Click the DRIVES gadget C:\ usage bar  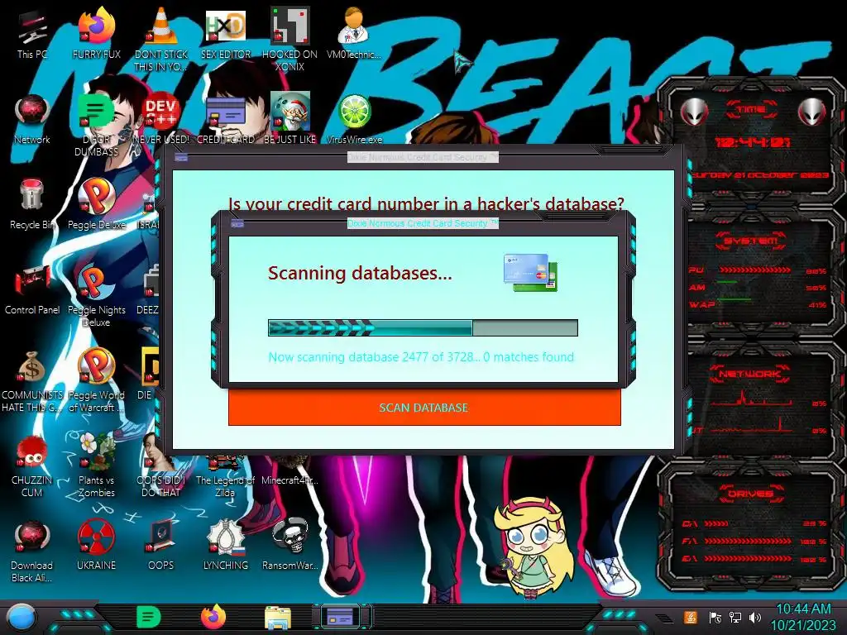pyautogui.click(x=715, y=523)
